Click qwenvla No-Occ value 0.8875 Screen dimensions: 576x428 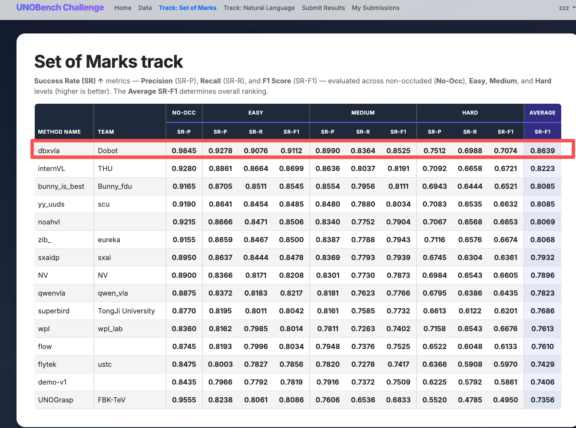coord(184,293)
